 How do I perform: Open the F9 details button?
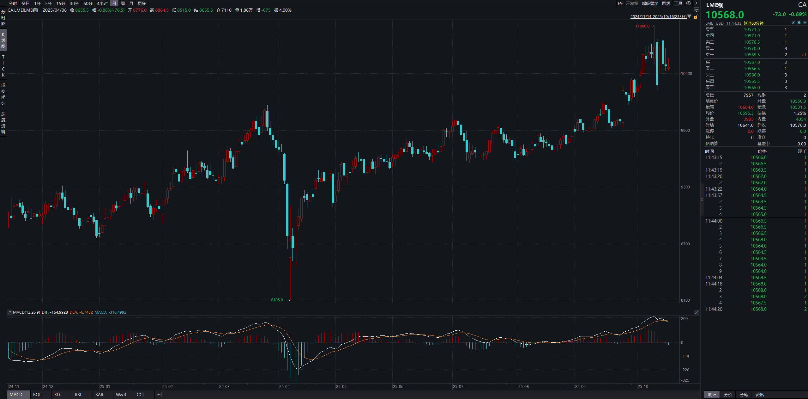(x=620, y=3)
